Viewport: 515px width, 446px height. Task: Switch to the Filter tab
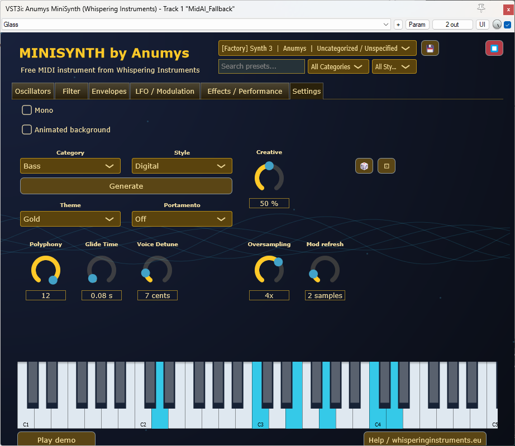click(71, 91)
